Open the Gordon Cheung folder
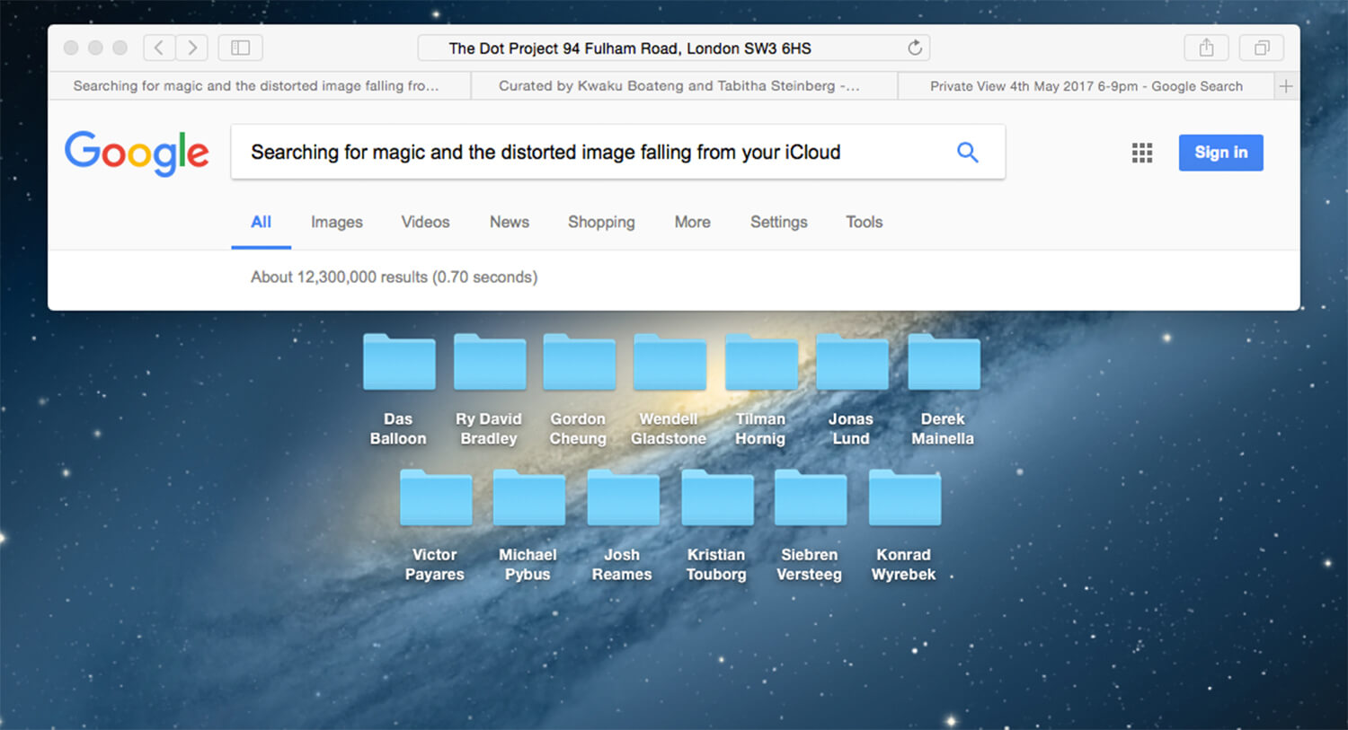Screen dimensions: 1348x730 tap(579, 363)
